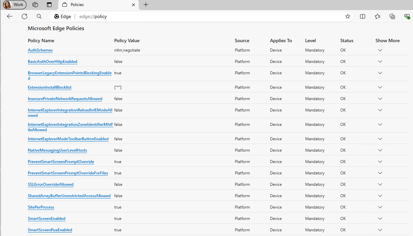413x236 pixels.
Task: Click the "Applies To" column header
Action: pos(281,41)
